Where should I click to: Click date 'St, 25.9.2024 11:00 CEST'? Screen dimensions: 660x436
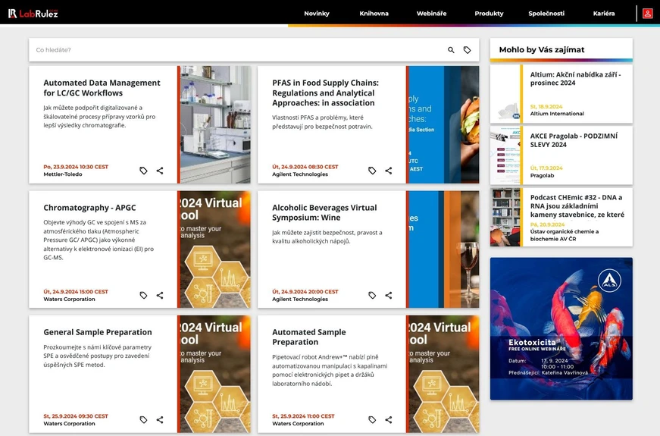pos(303,416)
